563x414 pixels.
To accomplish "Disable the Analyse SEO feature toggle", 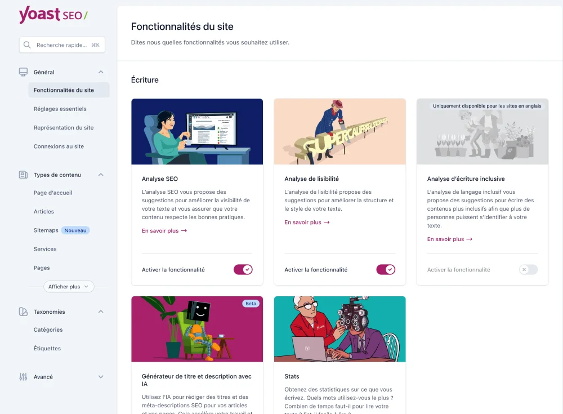I will 243,270.
